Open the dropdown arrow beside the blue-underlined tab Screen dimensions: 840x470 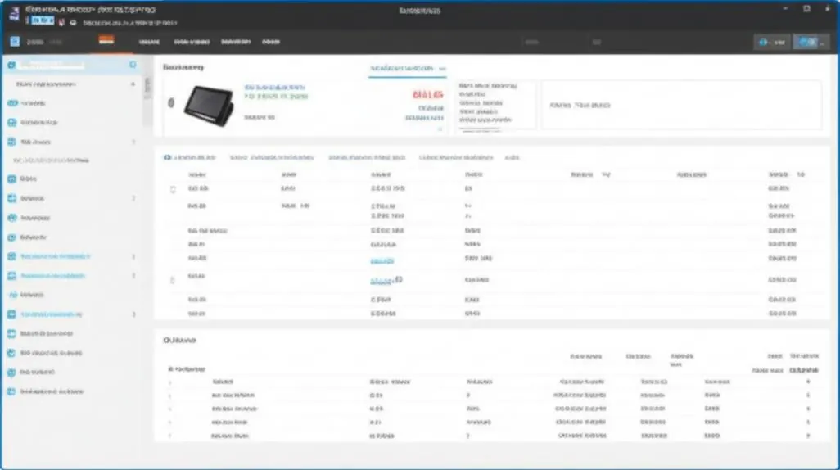point(442,69)
